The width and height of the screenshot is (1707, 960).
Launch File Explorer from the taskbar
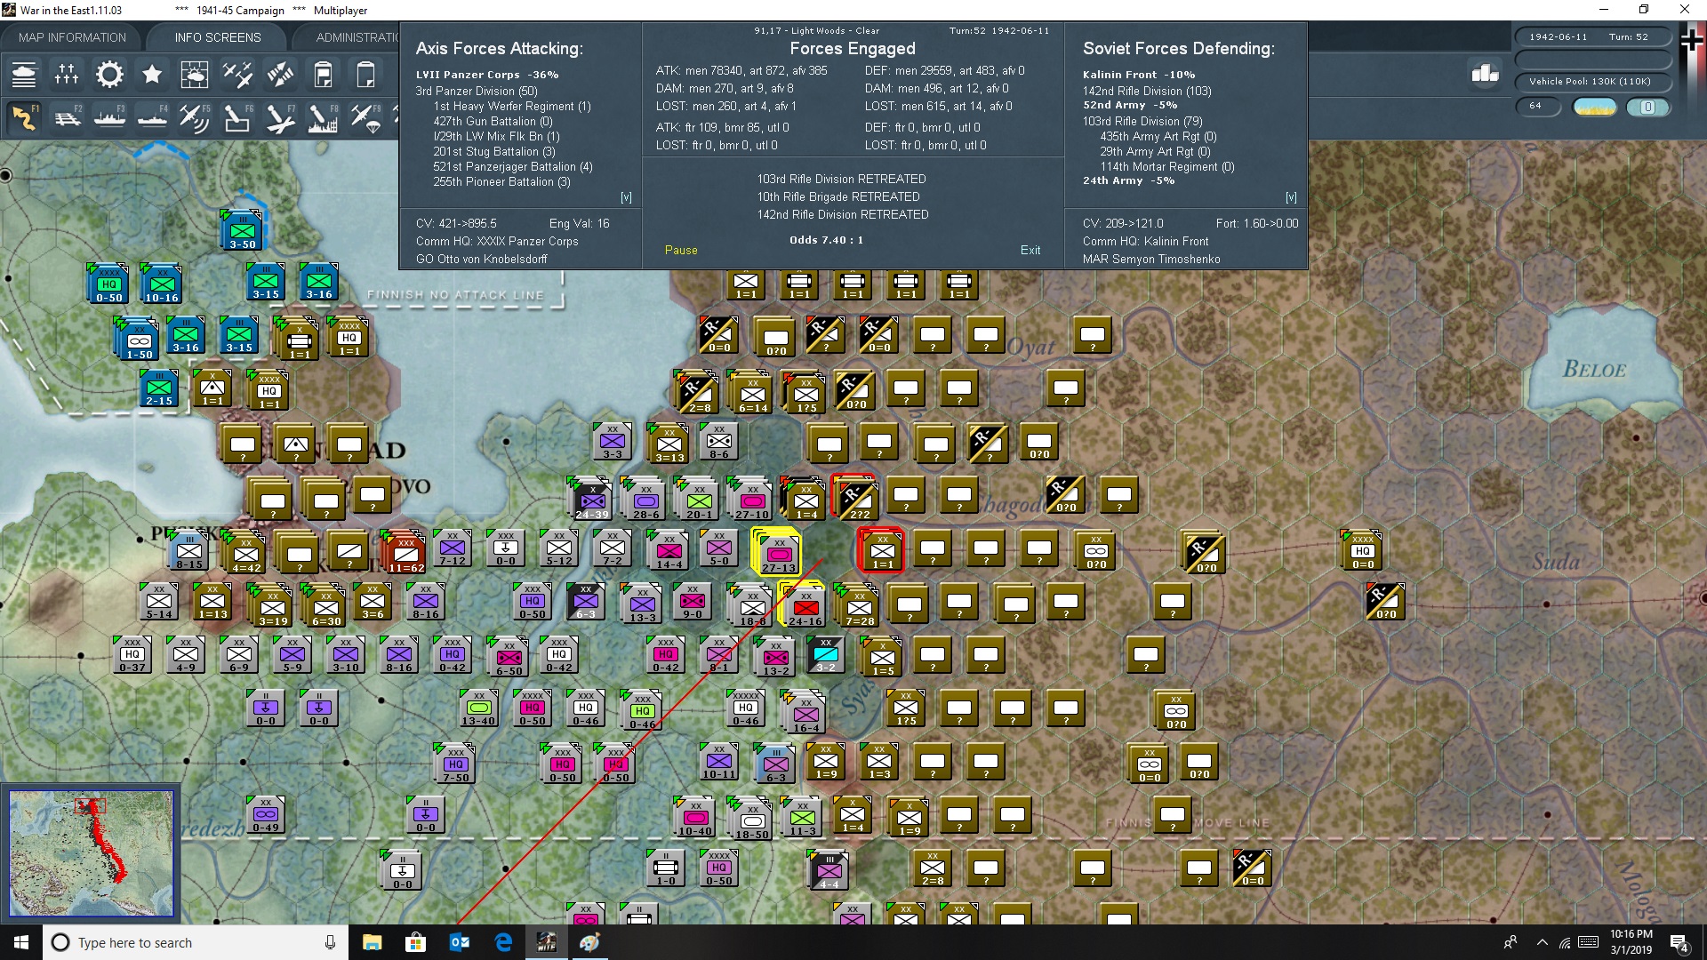372,942
